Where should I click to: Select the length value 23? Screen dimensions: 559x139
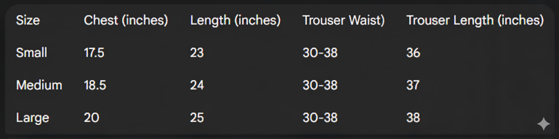pyautogui.click(x=197, y=53)
